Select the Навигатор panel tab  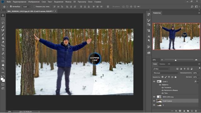click(x=157, y=13)
